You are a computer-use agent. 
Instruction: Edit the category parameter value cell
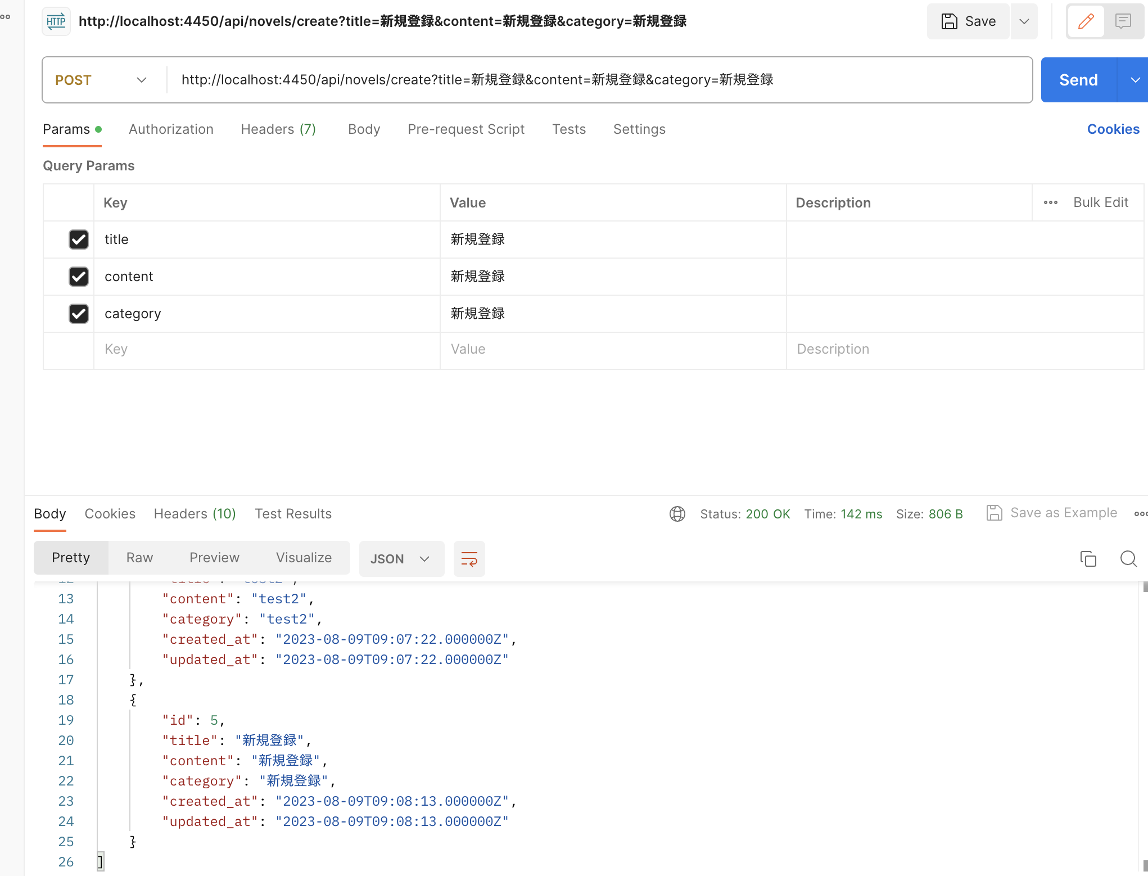tap(613, 314)
